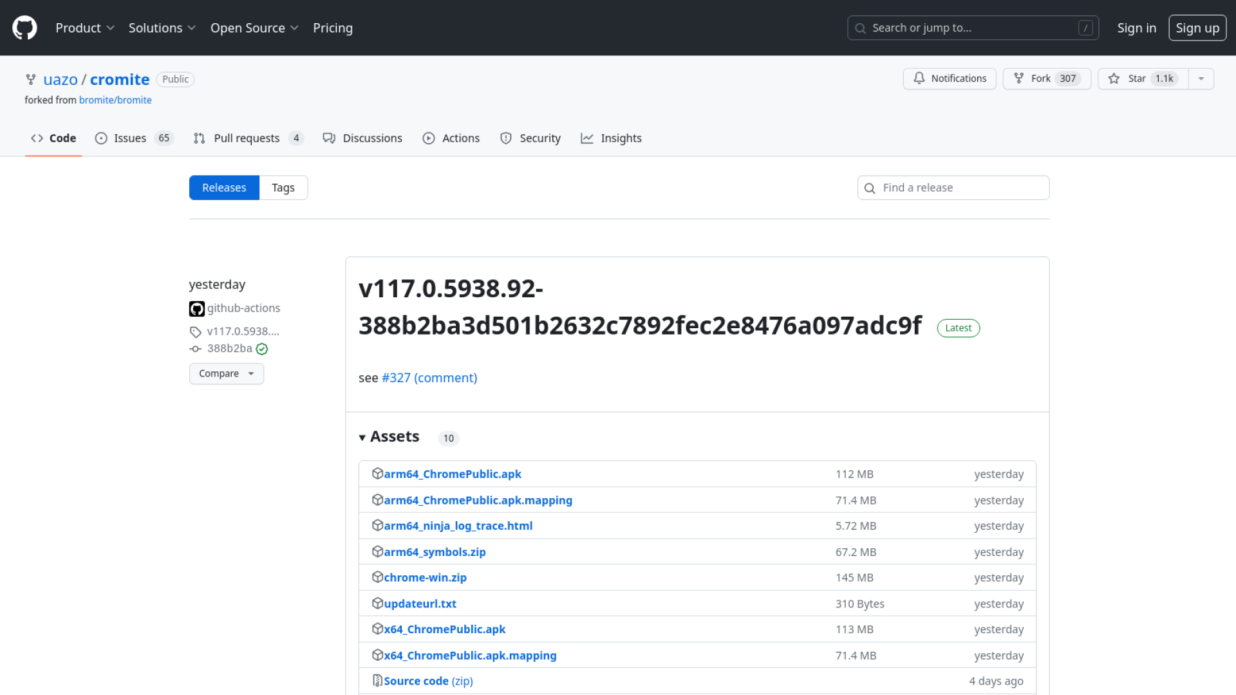Click the package icon beside chrome-win.zip
The image size is (1236, 695).
pos(377,577)
